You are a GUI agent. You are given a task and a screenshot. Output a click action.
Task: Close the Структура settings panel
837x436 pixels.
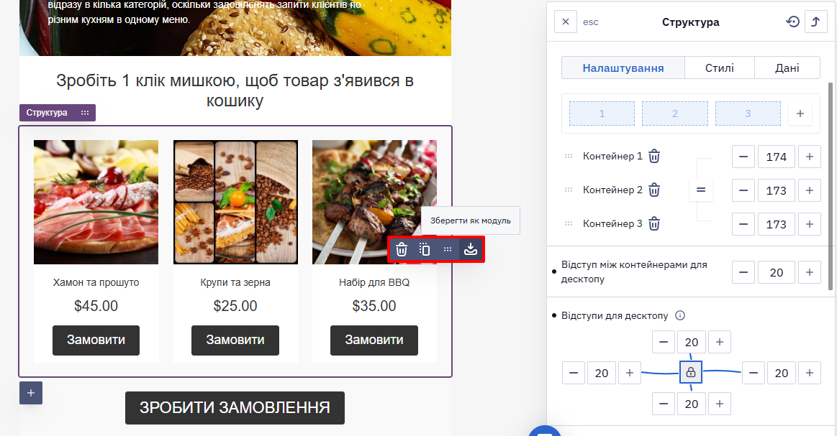point(565,22)
